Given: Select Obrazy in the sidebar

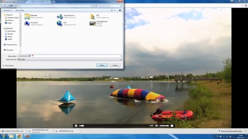Looking at the screenshot, I should (x=9, y=36).
